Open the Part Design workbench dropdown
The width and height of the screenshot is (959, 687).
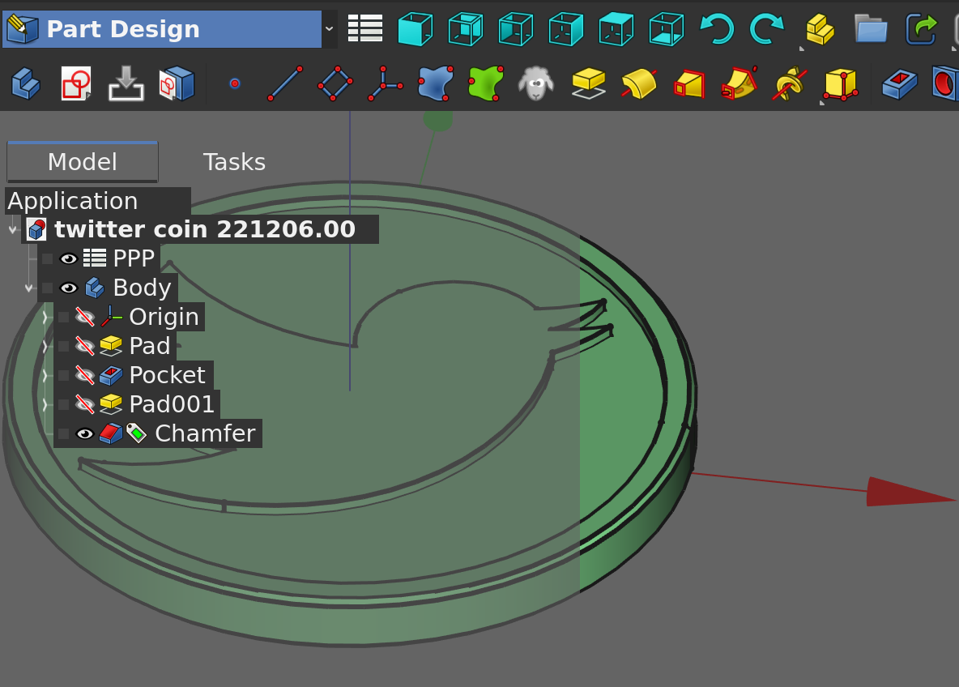click(169, 28)
